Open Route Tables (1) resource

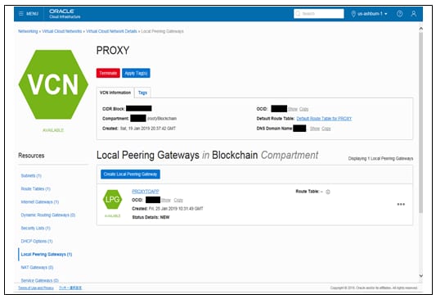coord(36,188)
